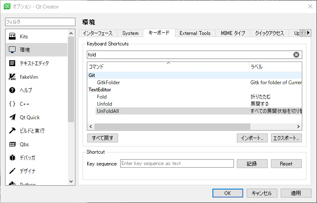
Task: Click the フィルタ input field
Action: coord(40,22)
